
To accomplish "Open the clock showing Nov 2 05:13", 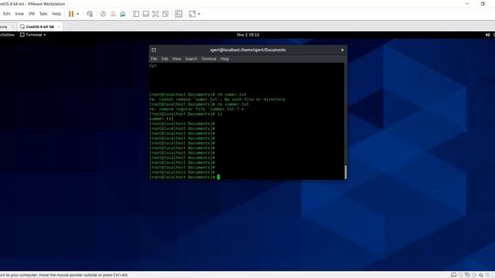I will [247, 35].
